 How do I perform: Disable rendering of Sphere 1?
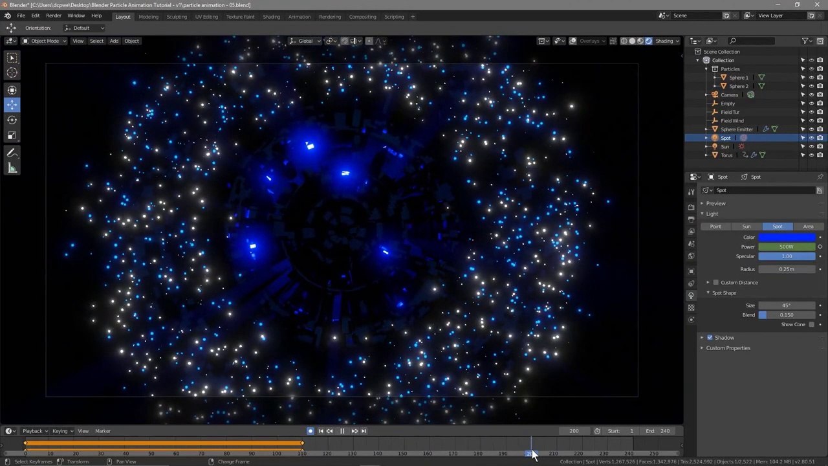820,78
